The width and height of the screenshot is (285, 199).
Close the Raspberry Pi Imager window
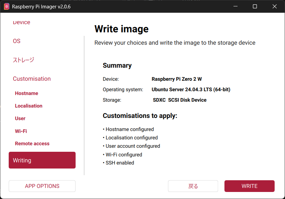(x=274, y=6)
